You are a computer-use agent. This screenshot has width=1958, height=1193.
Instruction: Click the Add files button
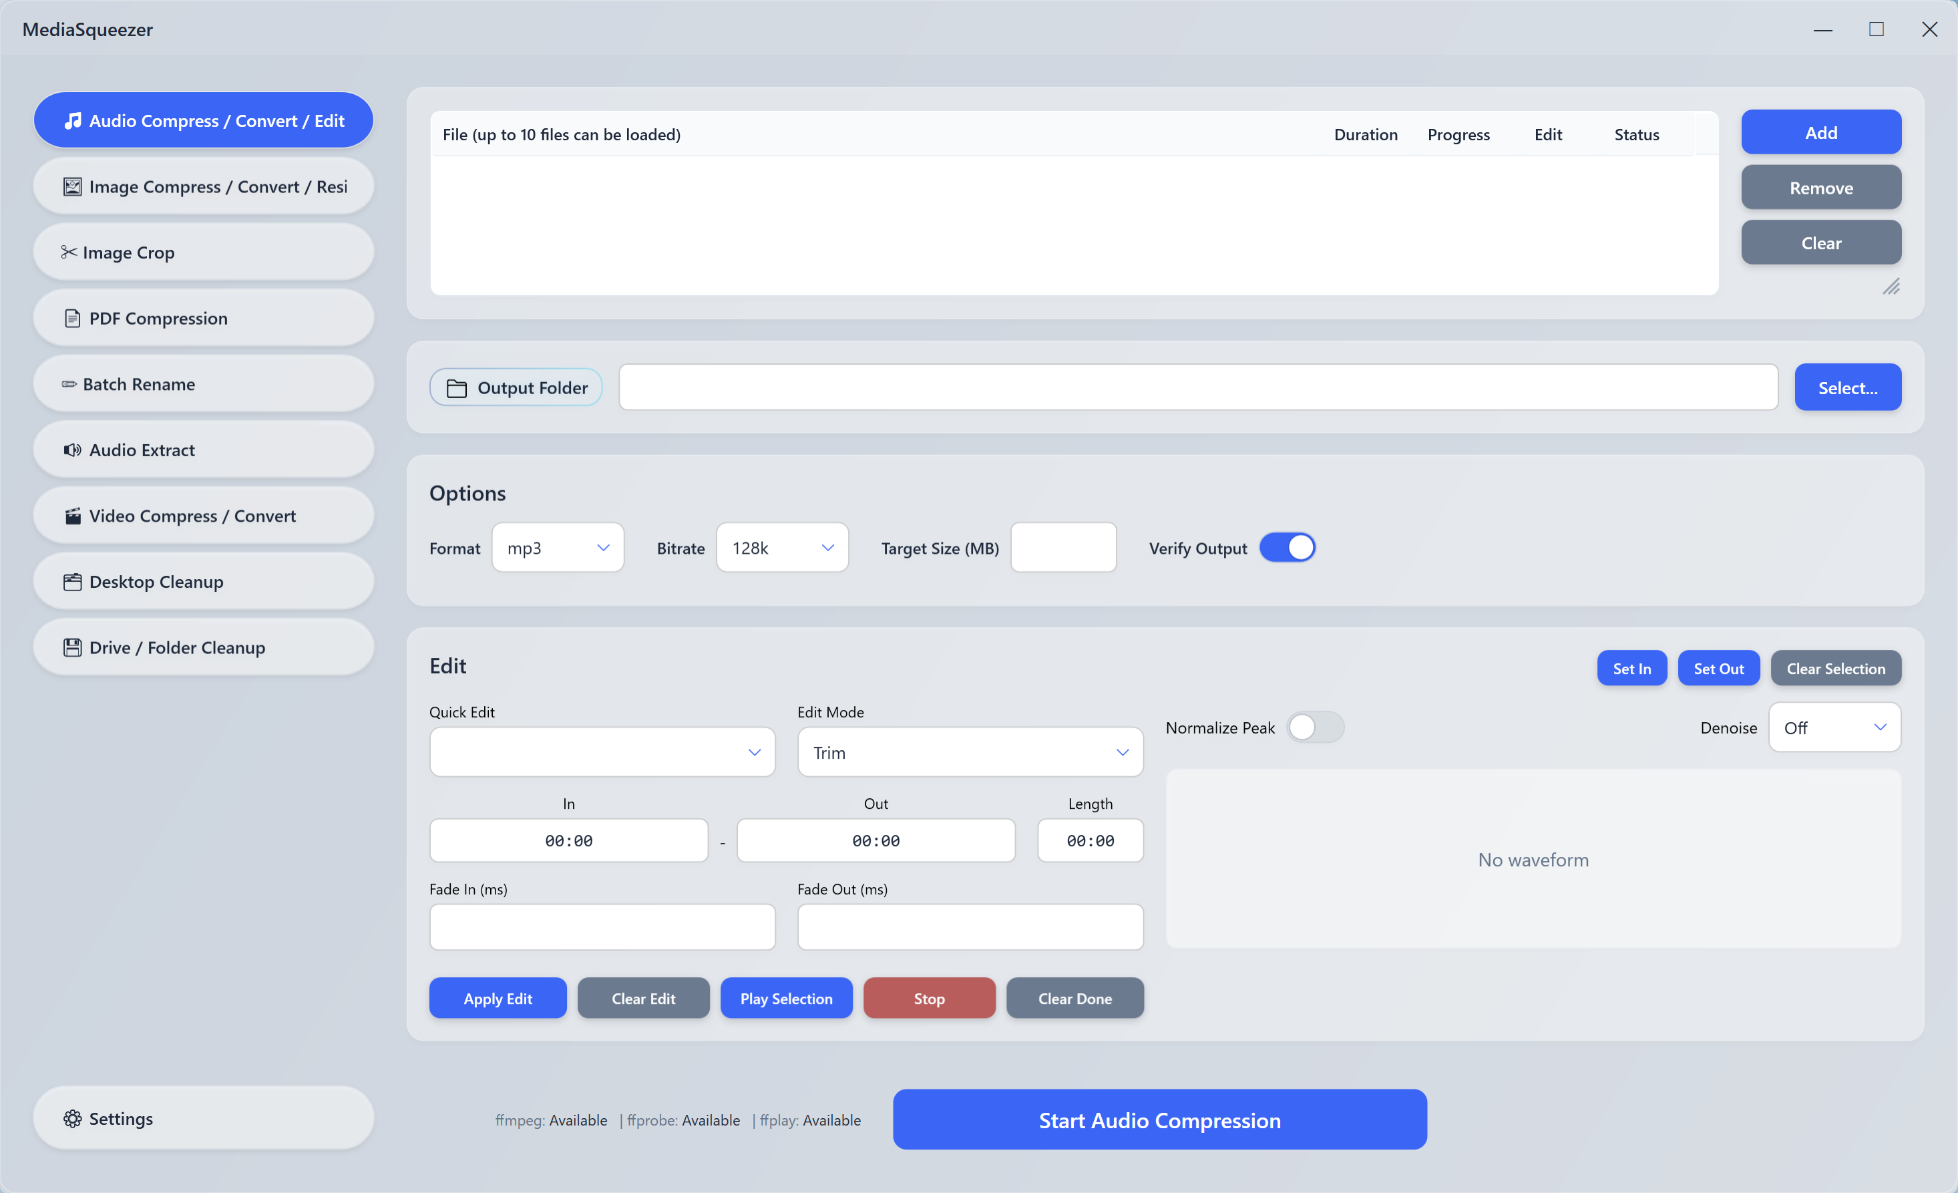click(1820, 133)
